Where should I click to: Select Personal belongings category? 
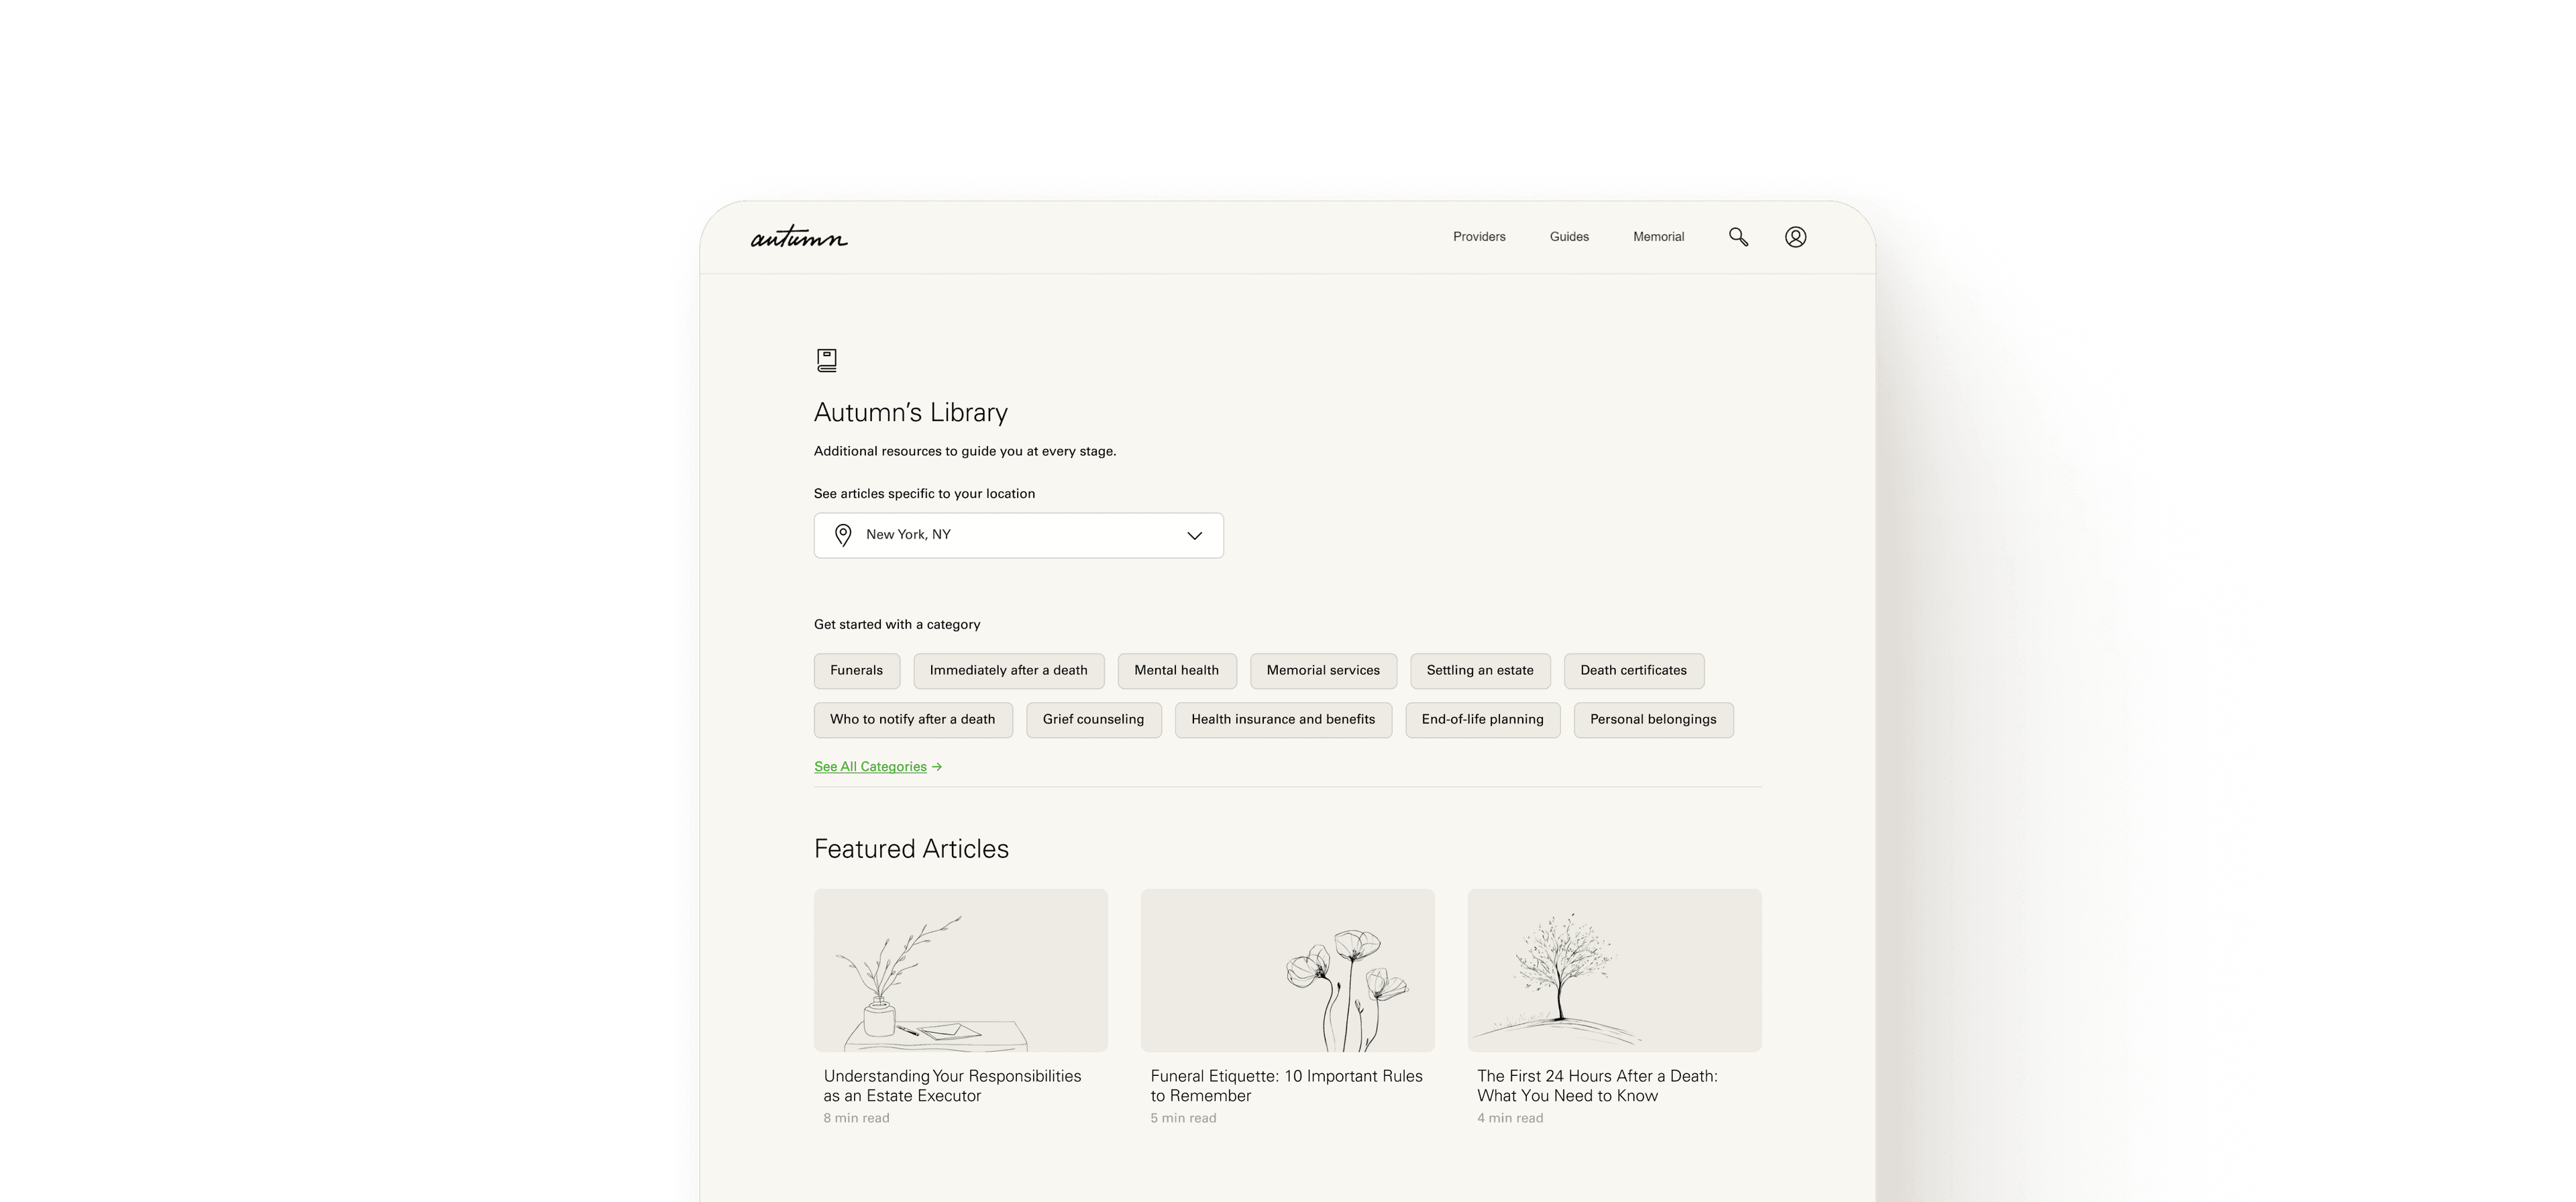(1654, 720)
